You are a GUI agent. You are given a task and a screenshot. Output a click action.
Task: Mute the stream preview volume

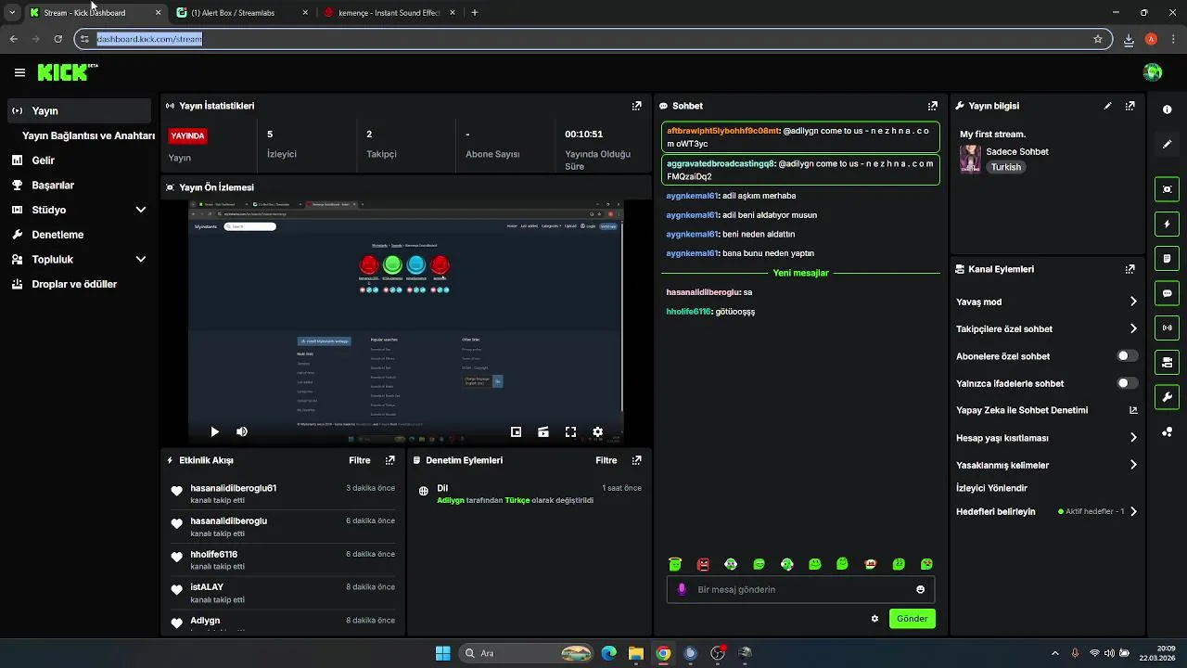coord(242,431)
